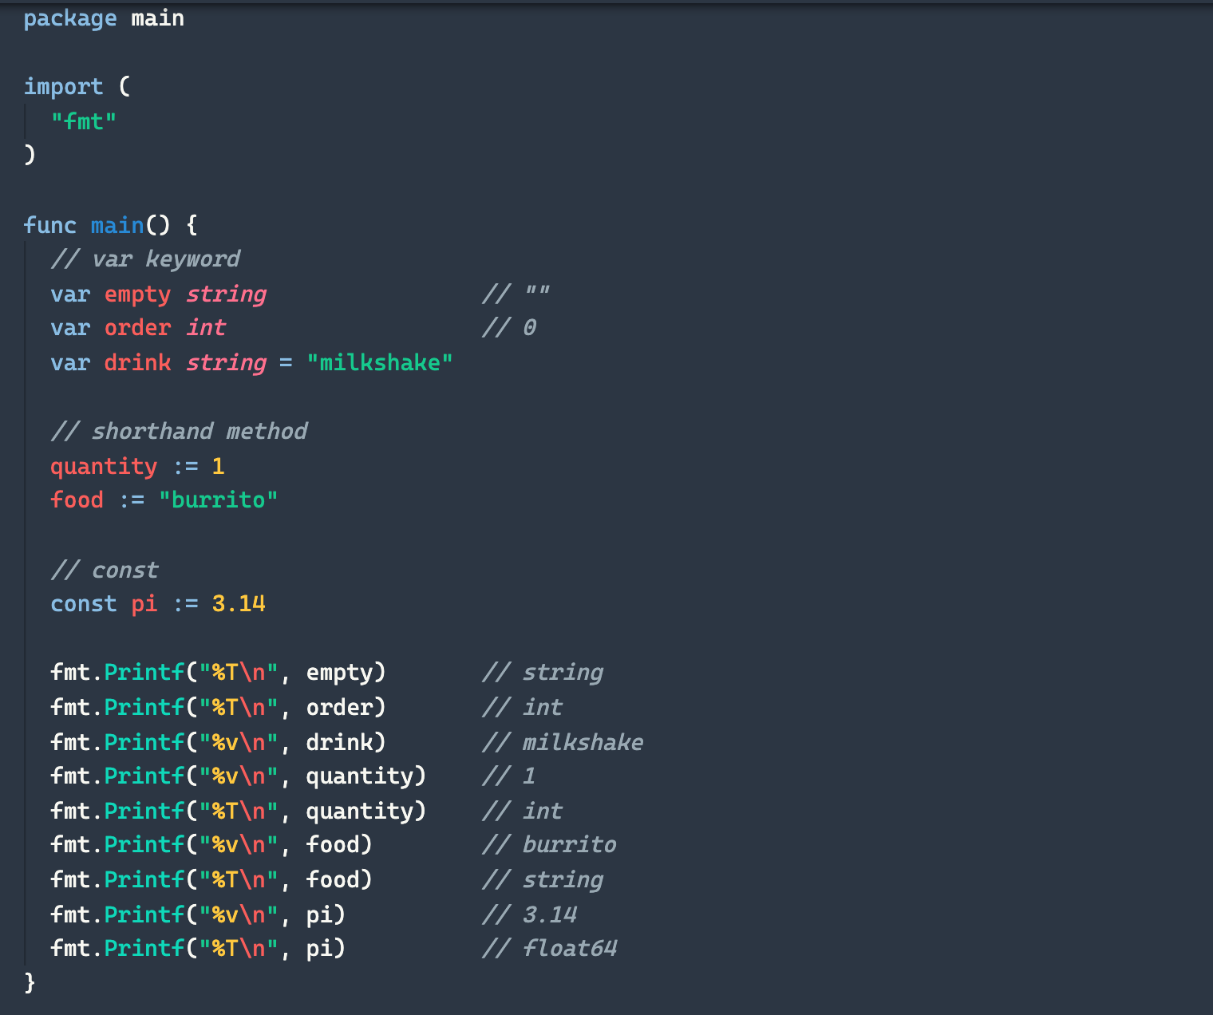1213x1015 pixels.
Task: Click 'drink)' argument in Printf call
Action: [x=346, y=742]
